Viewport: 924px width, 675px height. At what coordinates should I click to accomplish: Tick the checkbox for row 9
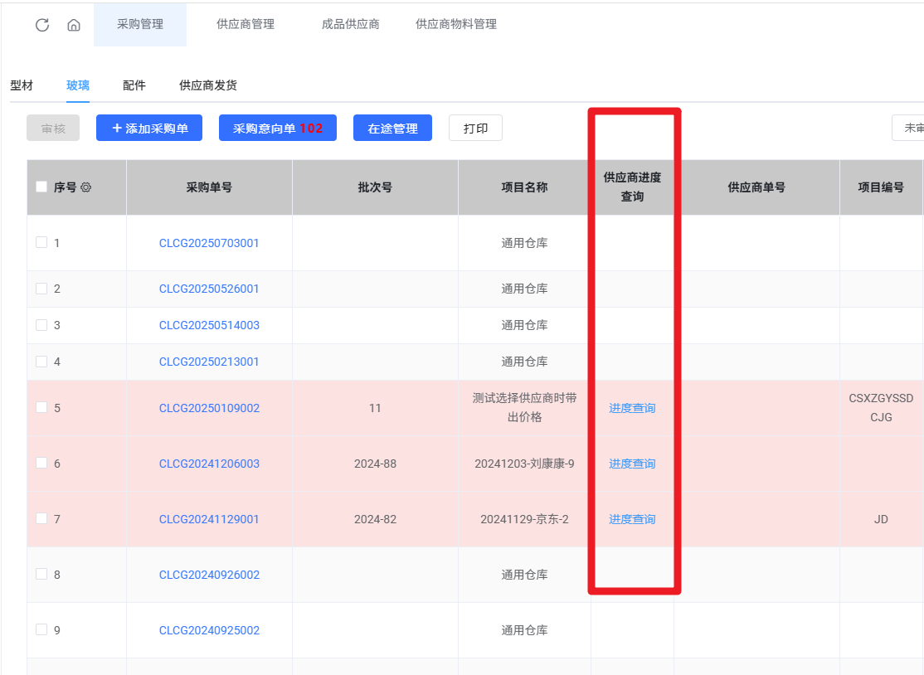pyautogui.click(x=41, y=629)
